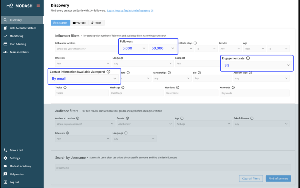Viewport: 300px width, 188px height.
Task: Open the Reels plays To dropdown
Action: (x=206, y=49)
